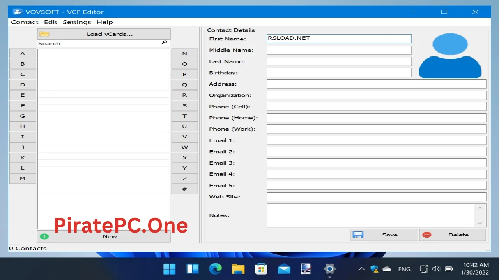Filter contacts by letter R

tap(185, 95)
